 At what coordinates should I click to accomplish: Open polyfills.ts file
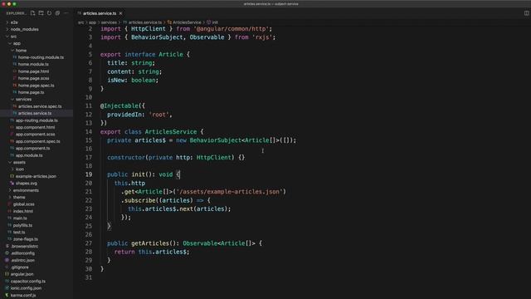pos(22,225)
